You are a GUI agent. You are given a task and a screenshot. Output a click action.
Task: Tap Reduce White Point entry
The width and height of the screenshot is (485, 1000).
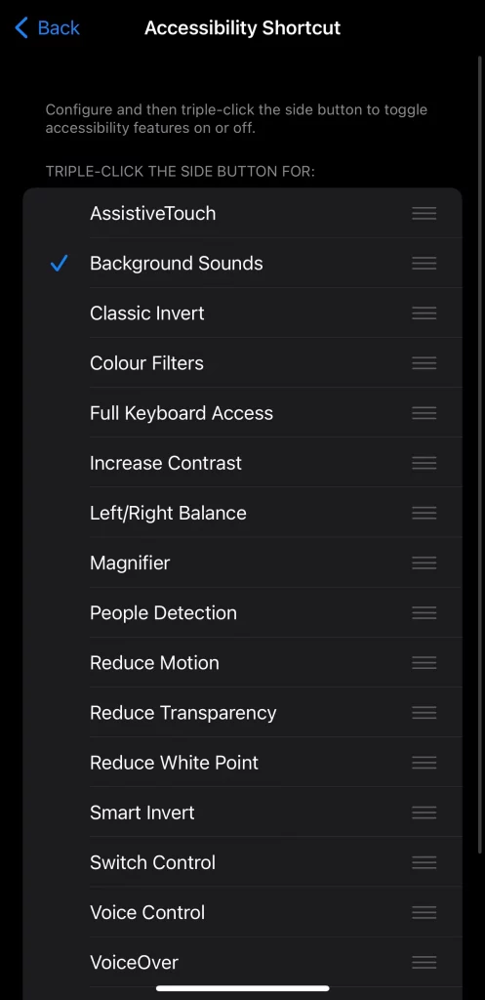(242, 762)
